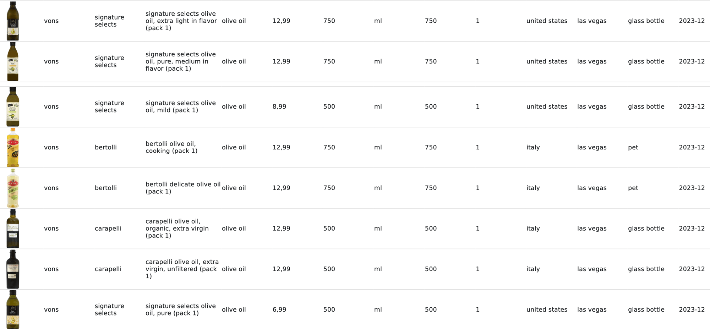This screenshot has height=329, width=710.
Task: Select 'bertolli delicate olive oil (pack 1)' text
Action: click(183, 188)
